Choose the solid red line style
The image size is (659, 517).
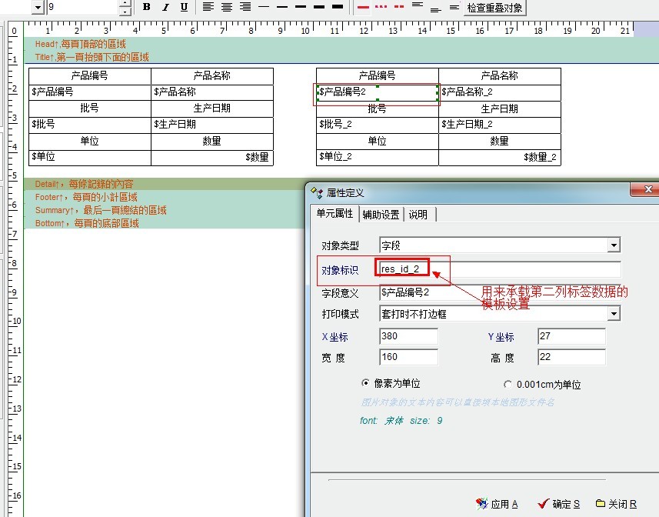[x=363, y=7]
